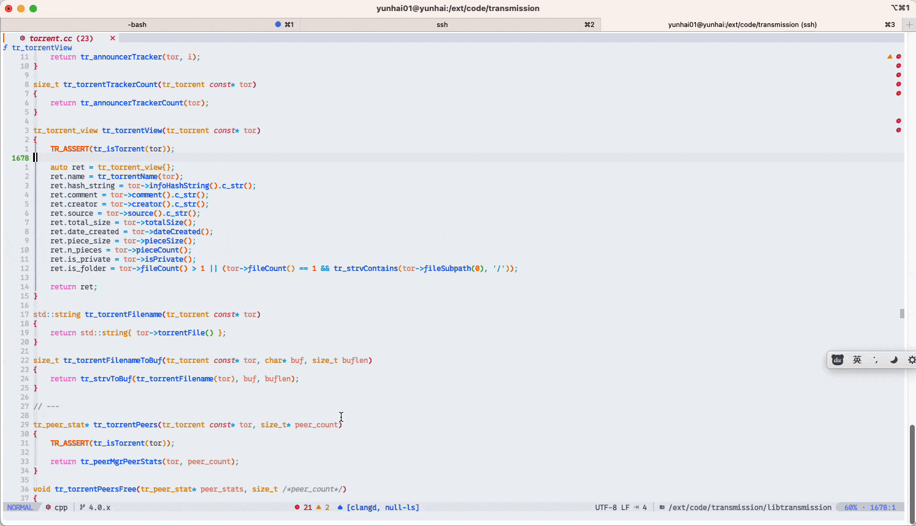Switch to the ssh terminal tab
Viewport: 916px width, 526px height.
(442, 25)
